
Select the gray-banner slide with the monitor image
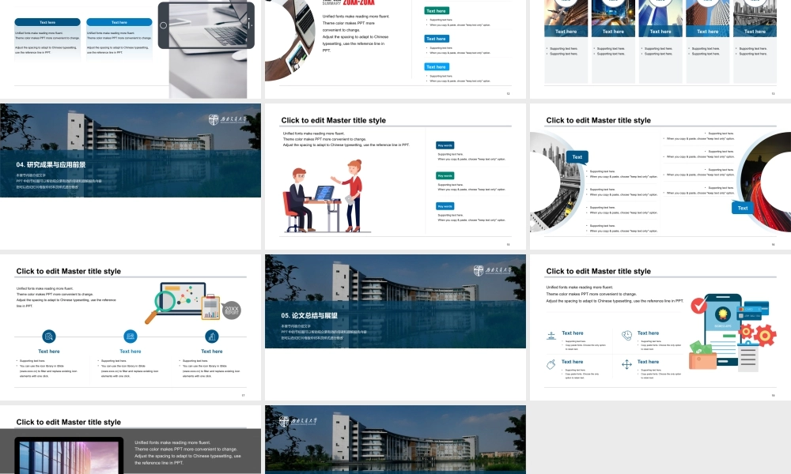[131, 440]
